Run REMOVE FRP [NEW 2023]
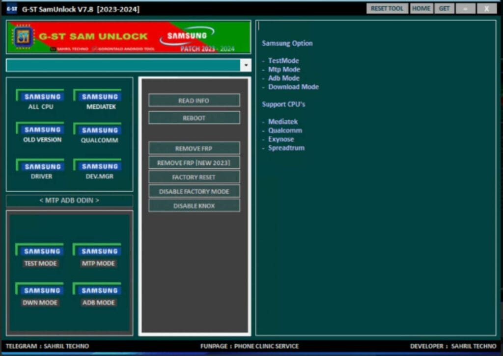 click(194, 162)
